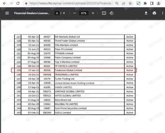165x133 pixels.
Task: Click date 05-Aug-19
Action: click(x=33, y=54)
